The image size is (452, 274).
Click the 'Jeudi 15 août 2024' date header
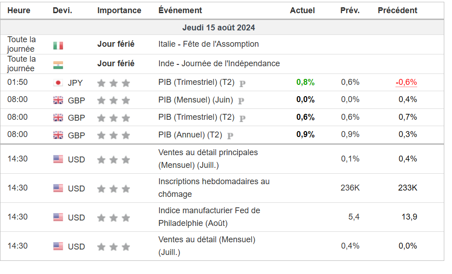click(219, 27)
